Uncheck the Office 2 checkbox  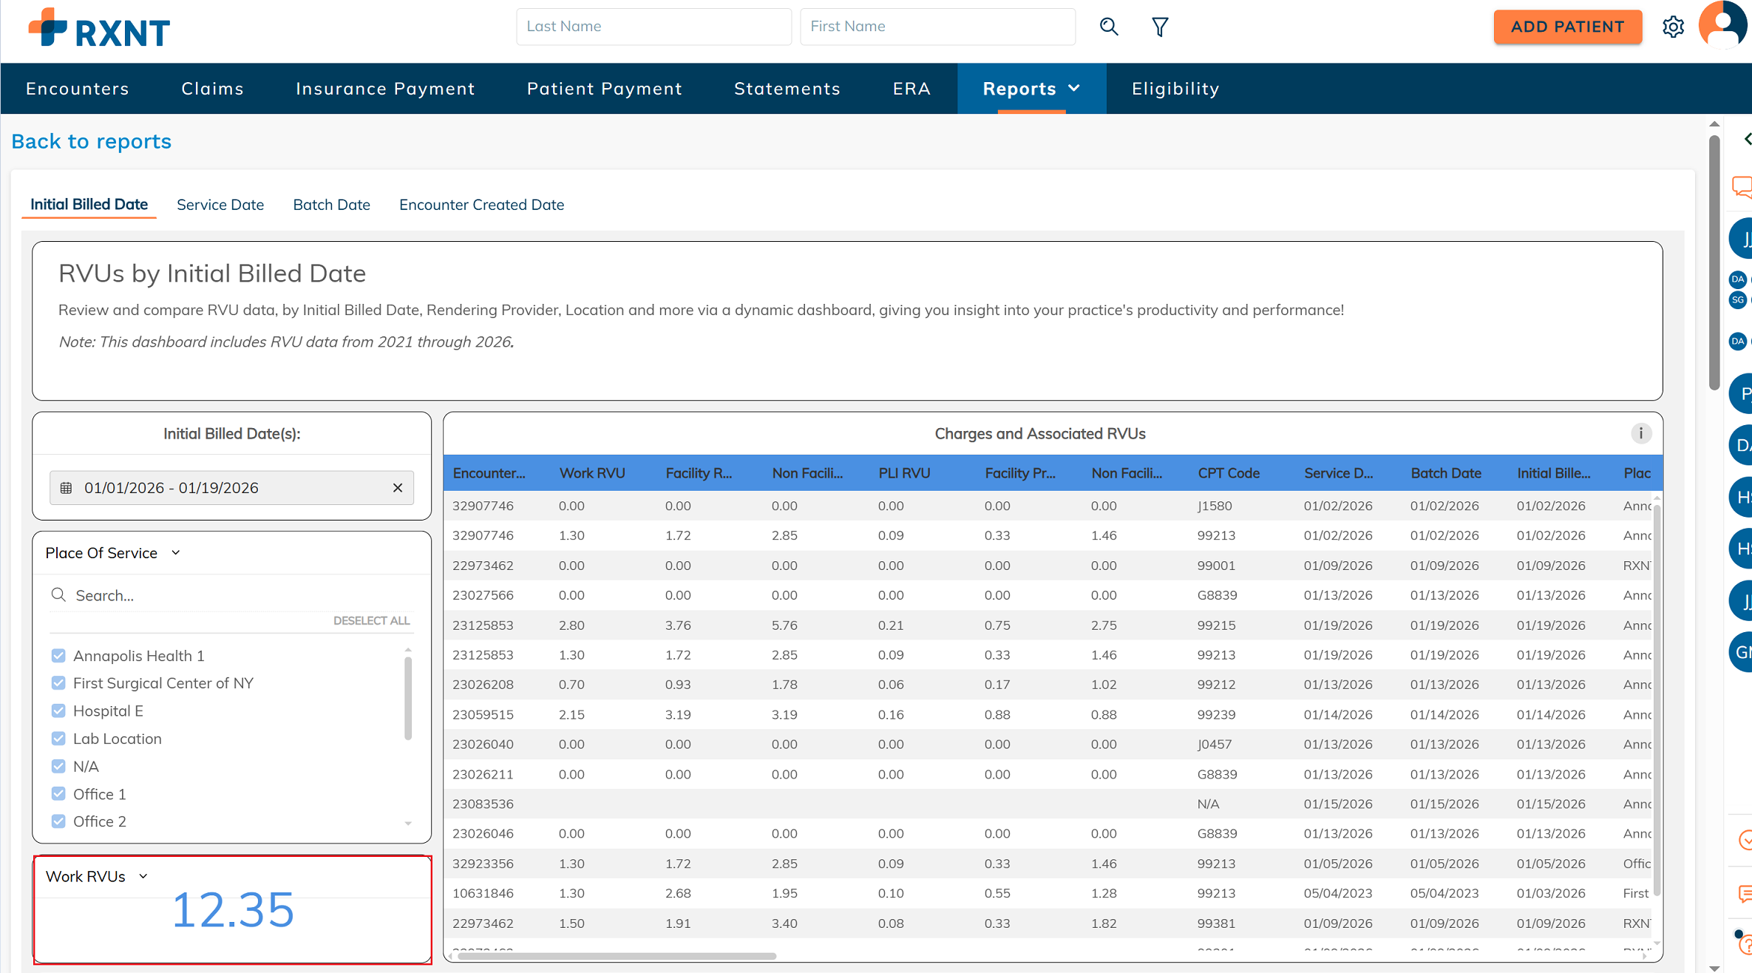(58, 821)
